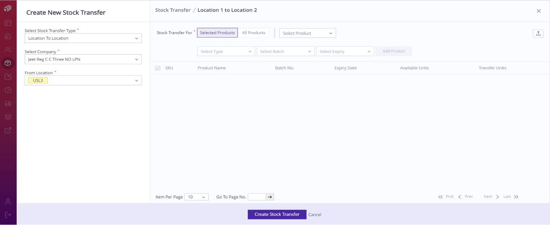This screenshot has height=225, width=550.
Task: Click the Go To Page No. field
Action: pos(257,197)
